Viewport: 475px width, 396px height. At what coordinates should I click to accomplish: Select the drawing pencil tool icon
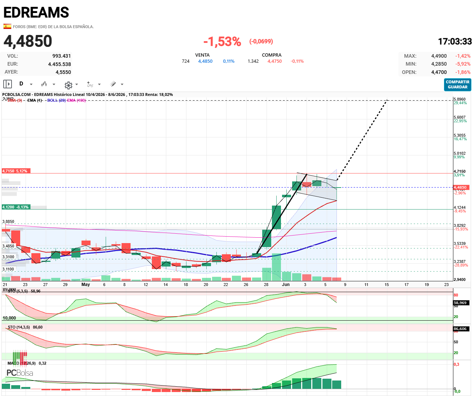(x=113, y=84)
